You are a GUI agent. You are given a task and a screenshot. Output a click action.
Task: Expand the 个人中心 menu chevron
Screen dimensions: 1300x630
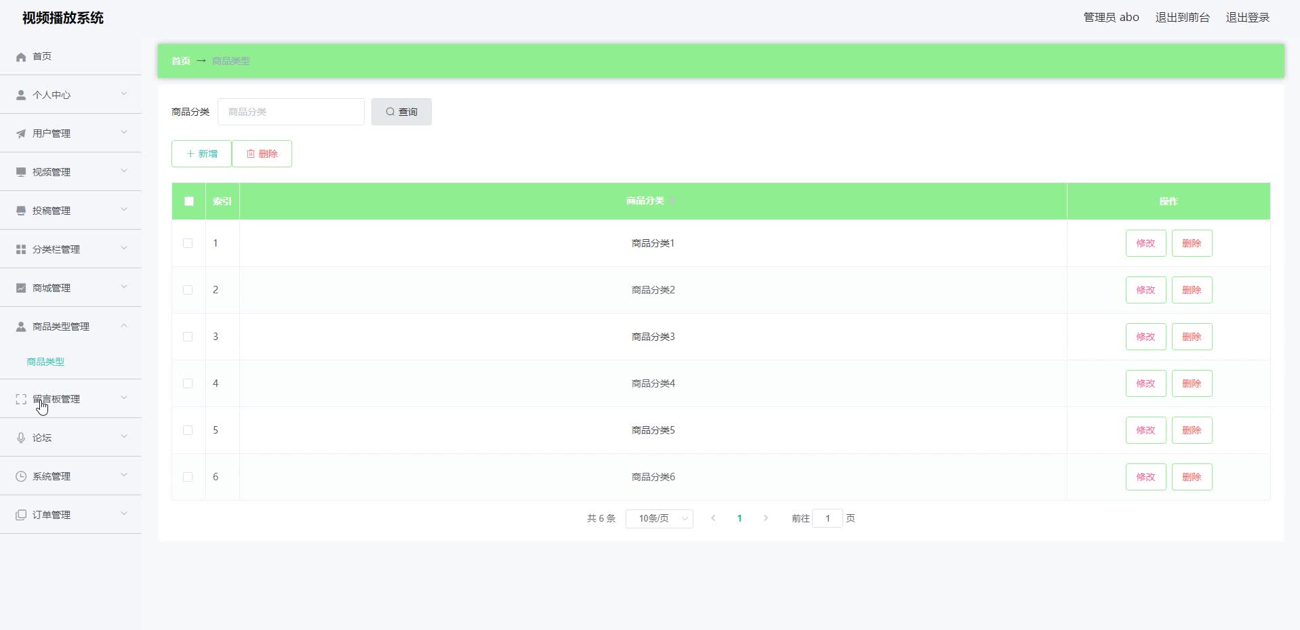click(124, 94)
